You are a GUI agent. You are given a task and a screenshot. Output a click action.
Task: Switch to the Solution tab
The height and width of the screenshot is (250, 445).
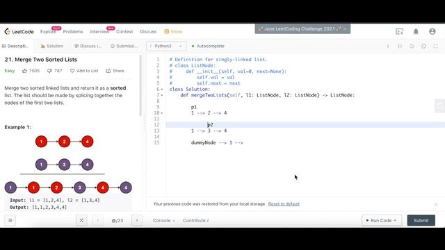(x=51, y=46)
